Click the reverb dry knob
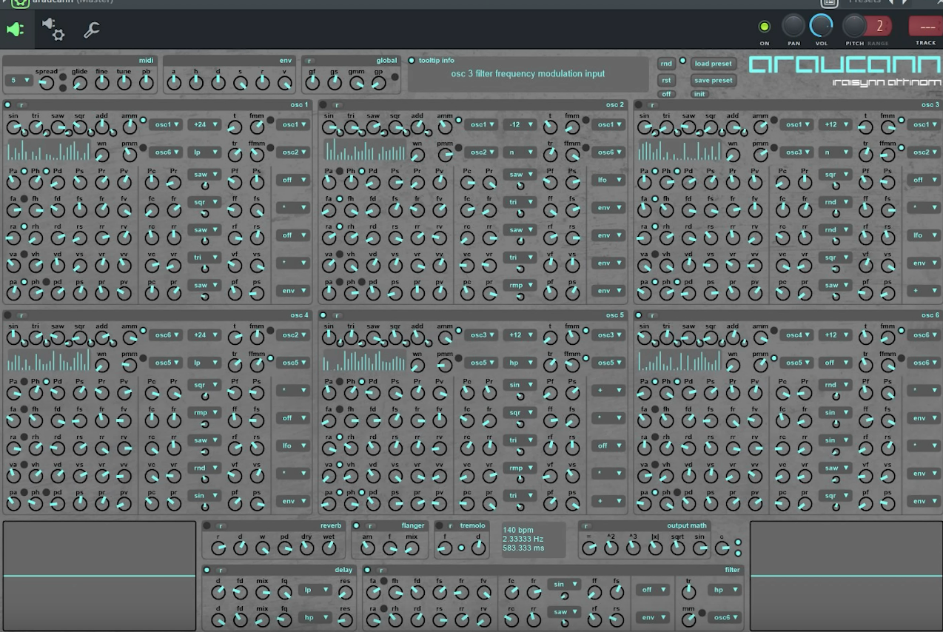The width and height of the screenshot is (943, 632). (306, 548)
